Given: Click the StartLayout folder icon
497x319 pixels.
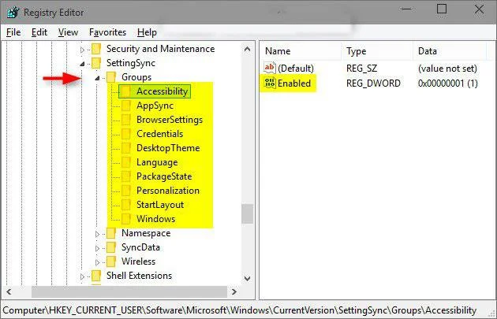Looking at the screenshot, I should pos(126,205).
